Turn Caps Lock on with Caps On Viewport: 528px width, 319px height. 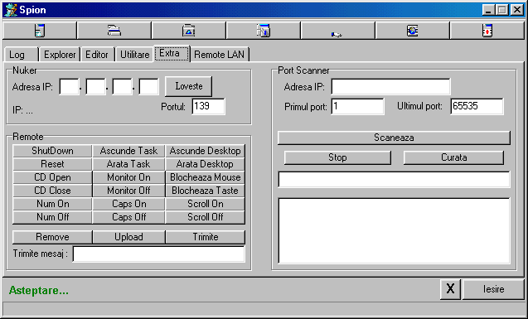[x=128, y=204]
